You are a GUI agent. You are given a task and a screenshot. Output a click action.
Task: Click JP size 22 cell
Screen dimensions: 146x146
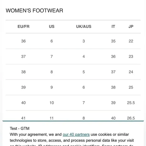pyautogui.click(x=131, y=41)
